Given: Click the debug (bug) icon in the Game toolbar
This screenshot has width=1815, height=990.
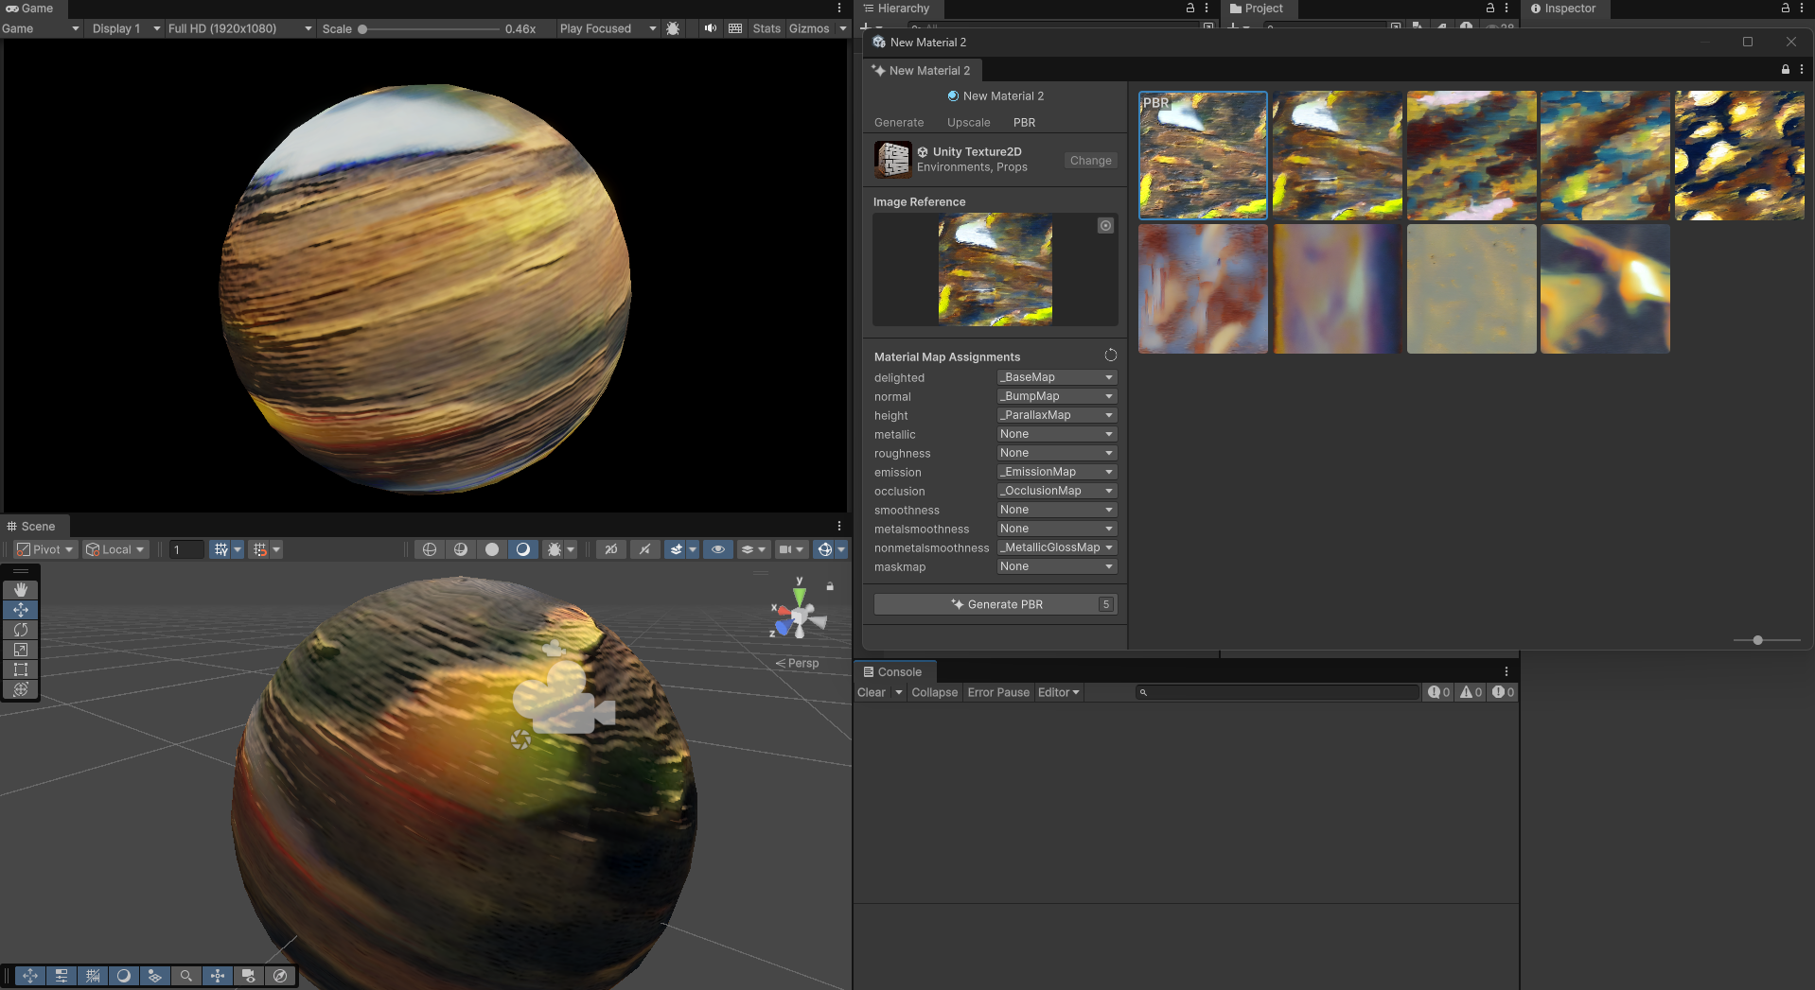Looking at the screenshot, I should pos(673,28).
